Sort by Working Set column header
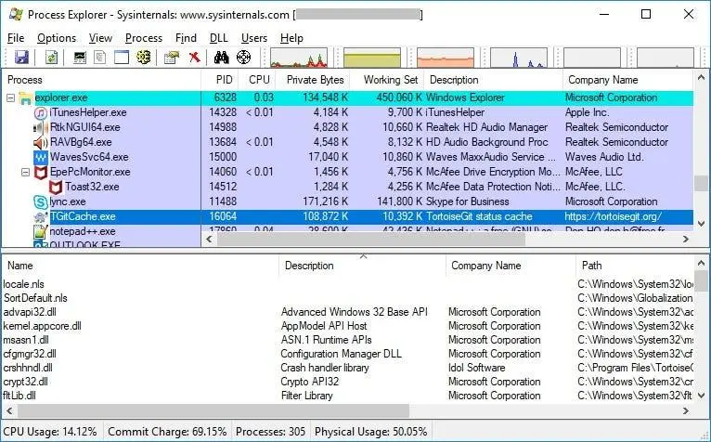711x442 pixels. [387, 80]
